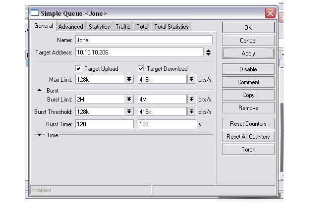Focus download Burst Limit field 4M

tap(162, 99)
